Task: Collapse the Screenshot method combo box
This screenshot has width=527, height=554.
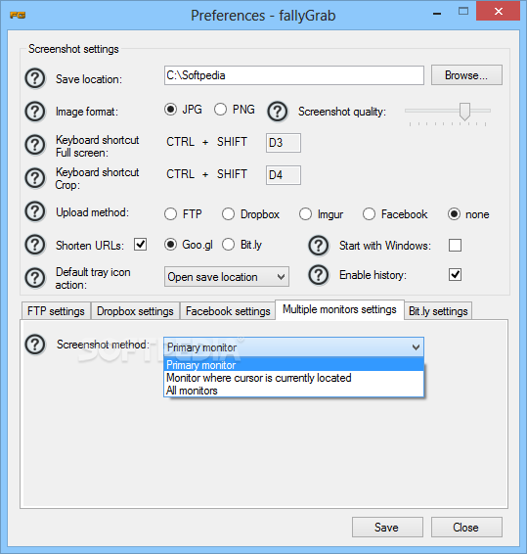Action: pos(293,346)
